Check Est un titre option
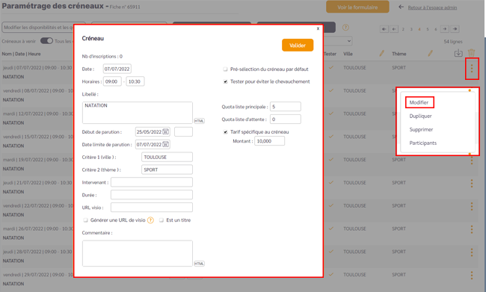This screenshot has width=486, height=292. [162, 220]
